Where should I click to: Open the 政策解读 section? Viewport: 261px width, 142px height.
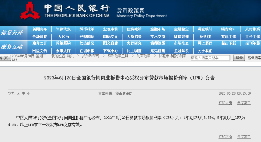(x=63, y=43)
